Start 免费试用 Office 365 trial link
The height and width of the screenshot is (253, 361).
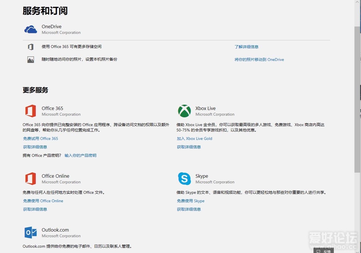(x=40, y=138)
